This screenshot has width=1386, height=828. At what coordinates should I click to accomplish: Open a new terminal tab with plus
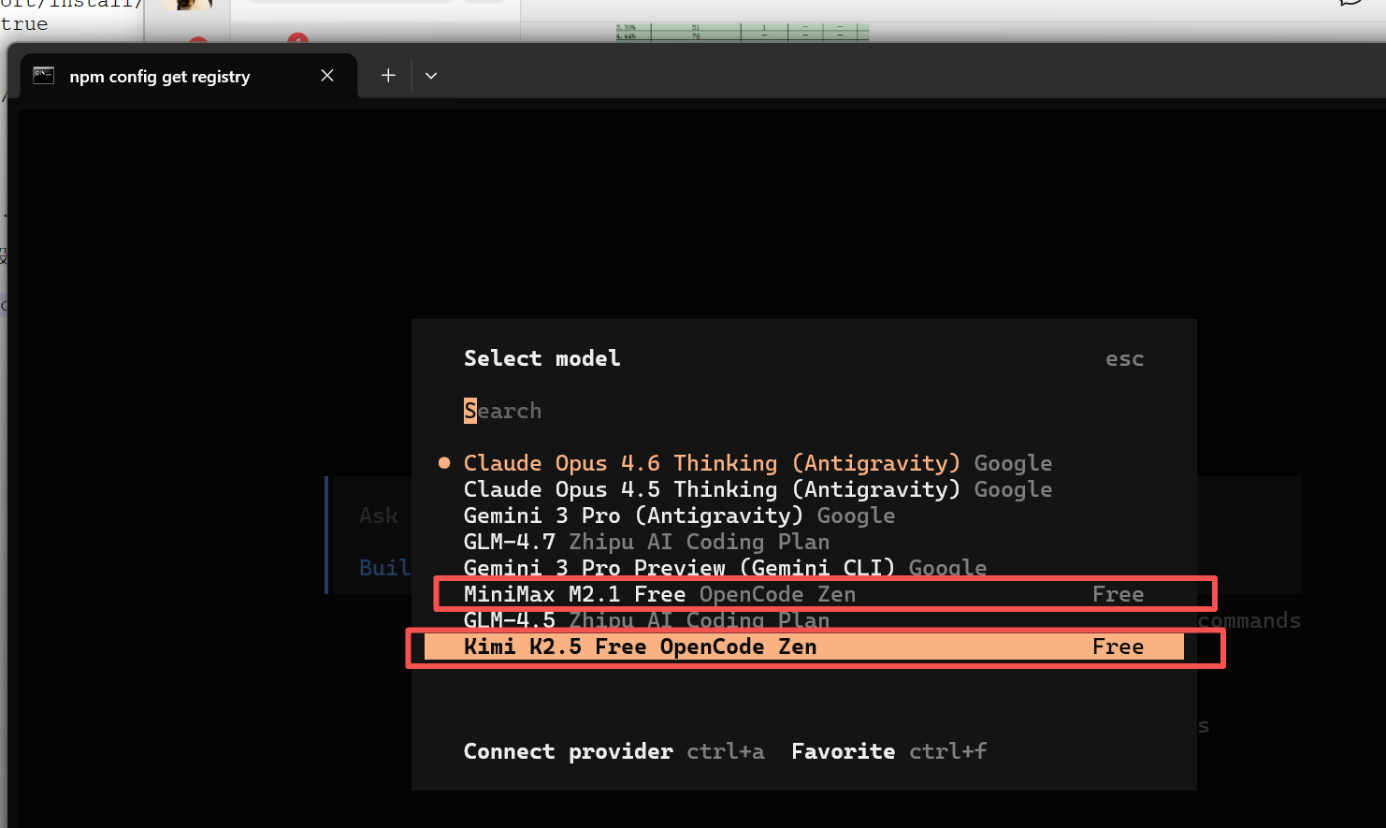(388, 76)
